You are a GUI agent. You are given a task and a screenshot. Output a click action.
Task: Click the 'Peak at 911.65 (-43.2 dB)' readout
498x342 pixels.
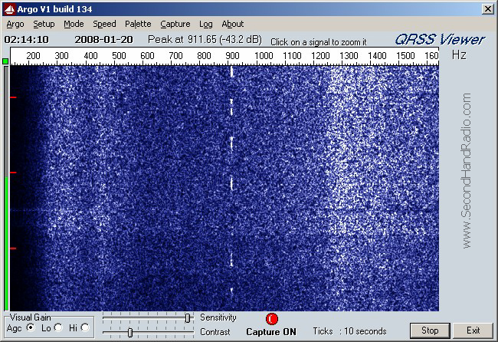(205, 39)
